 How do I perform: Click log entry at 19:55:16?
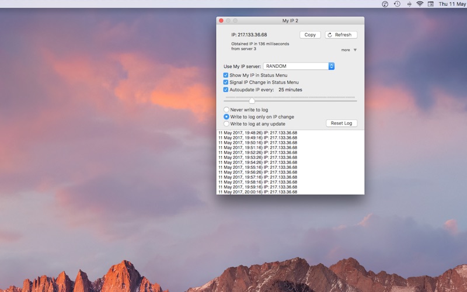(257, 167)
